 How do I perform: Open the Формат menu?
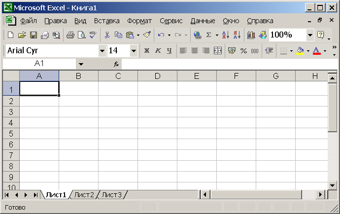point(139,21)
